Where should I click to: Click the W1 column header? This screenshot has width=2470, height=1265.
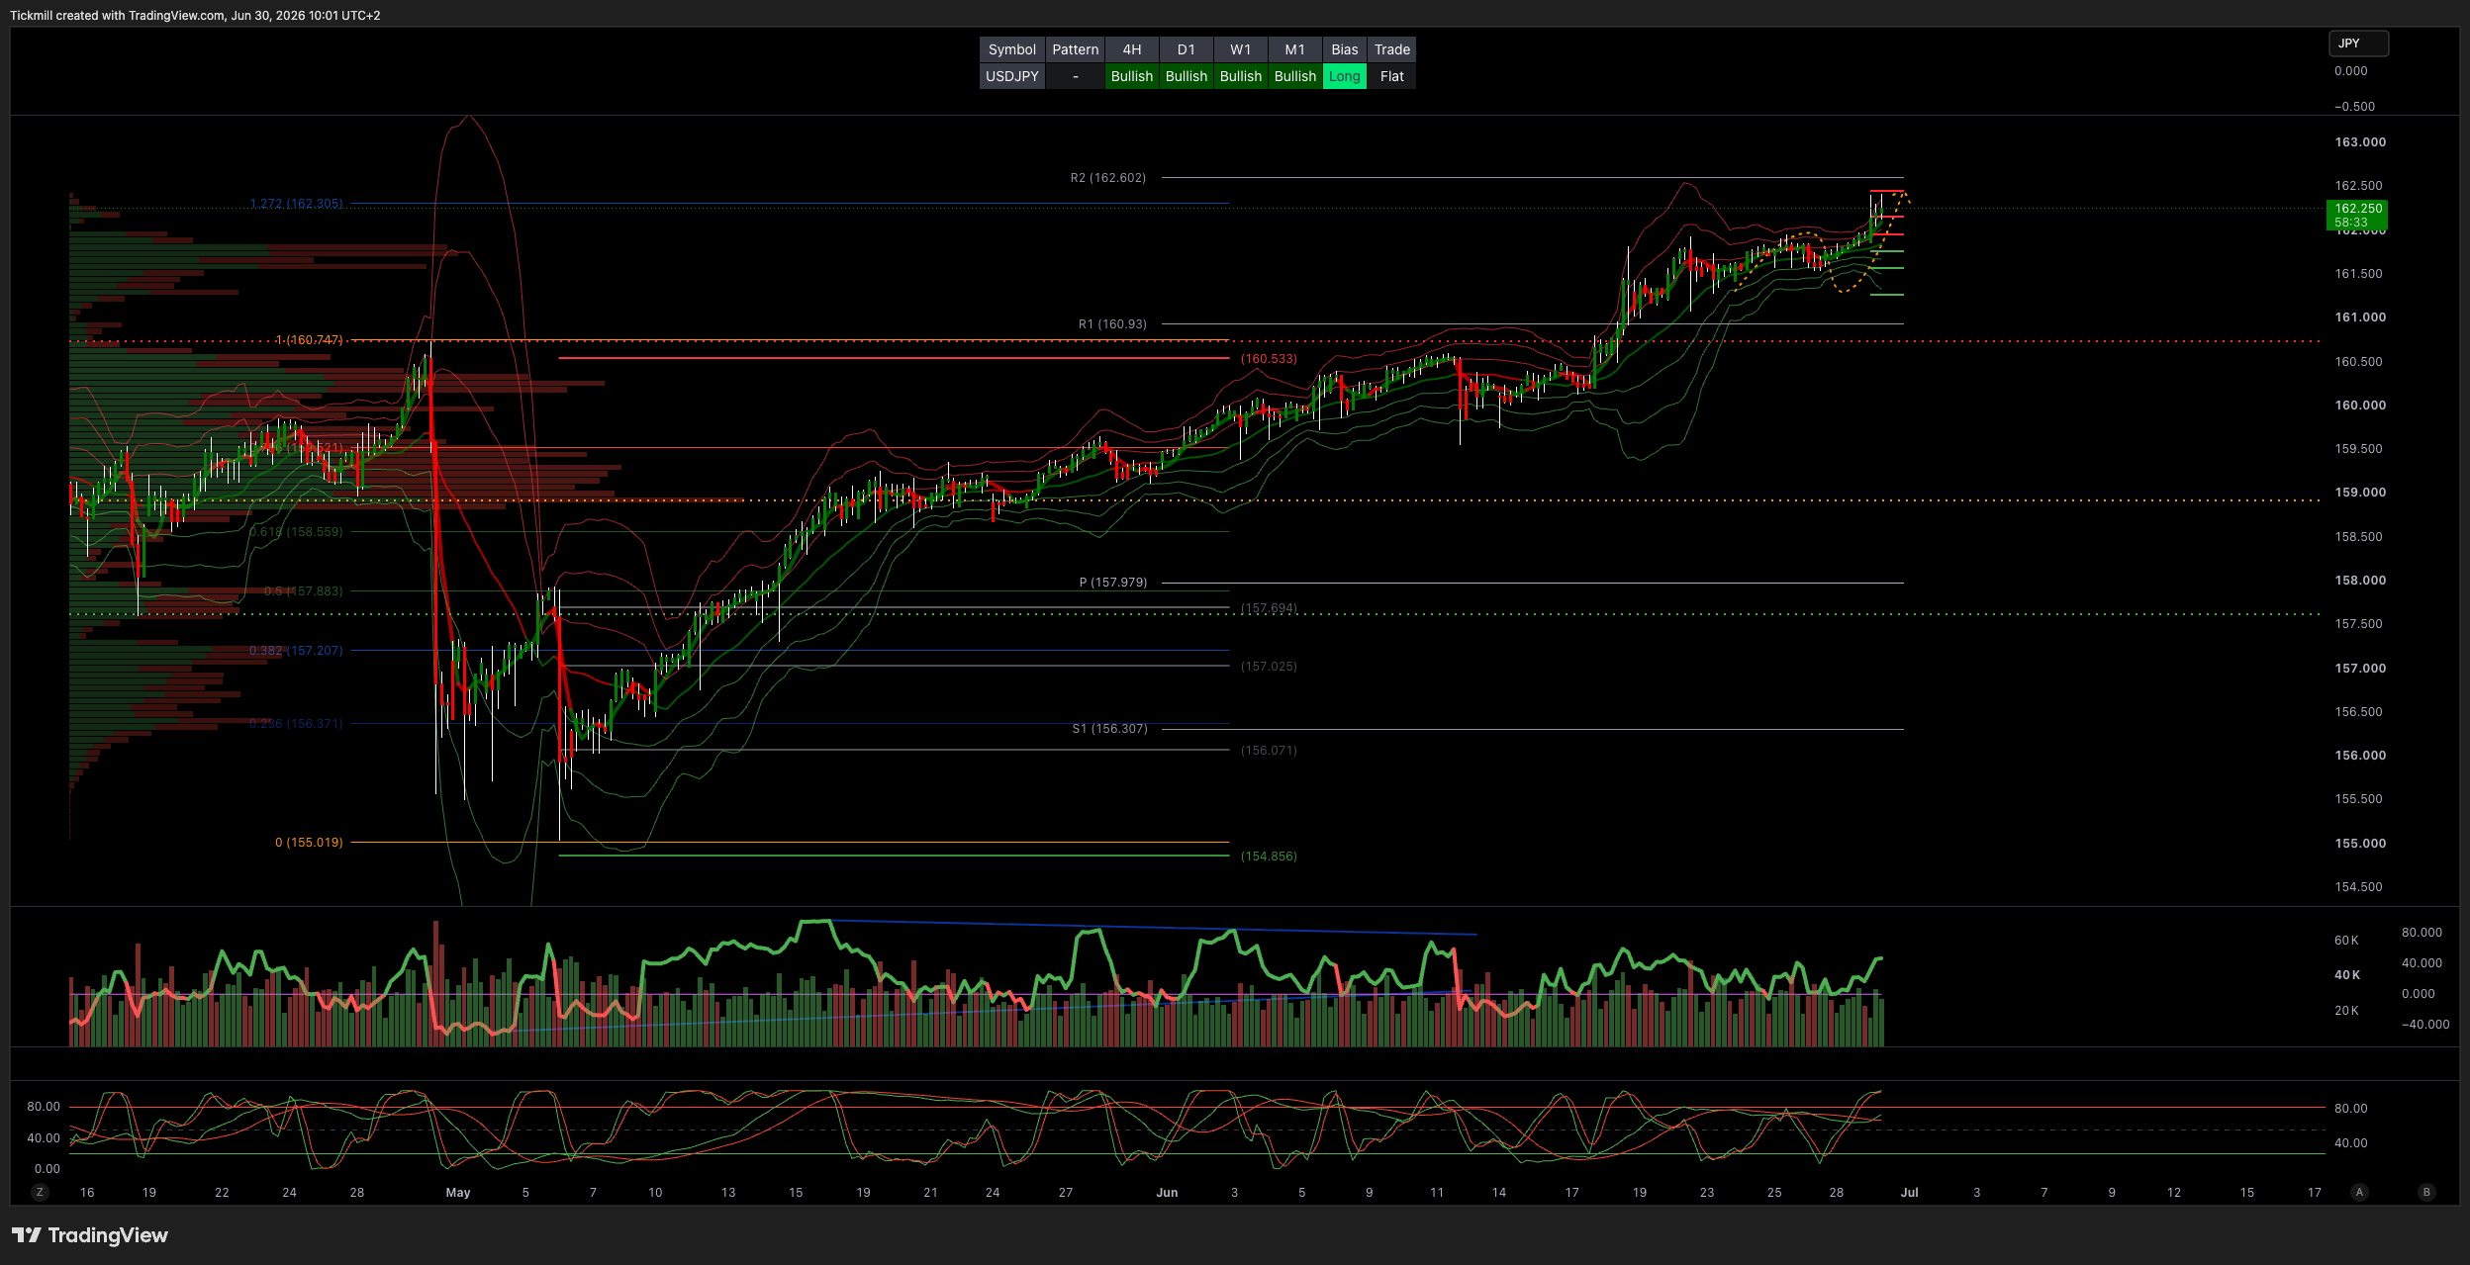coord(1241,49)
